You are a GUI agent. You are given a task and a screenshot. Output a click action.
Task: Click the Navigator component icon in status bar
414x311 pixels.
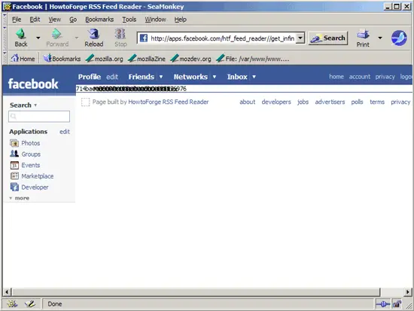tap(12, 304)
